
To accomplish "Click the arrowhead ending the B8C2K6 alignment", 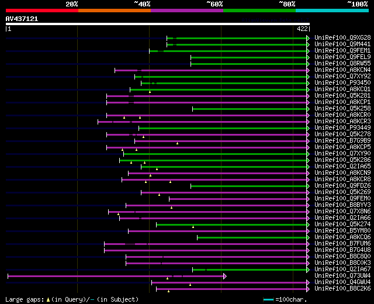I will (308, 289).
